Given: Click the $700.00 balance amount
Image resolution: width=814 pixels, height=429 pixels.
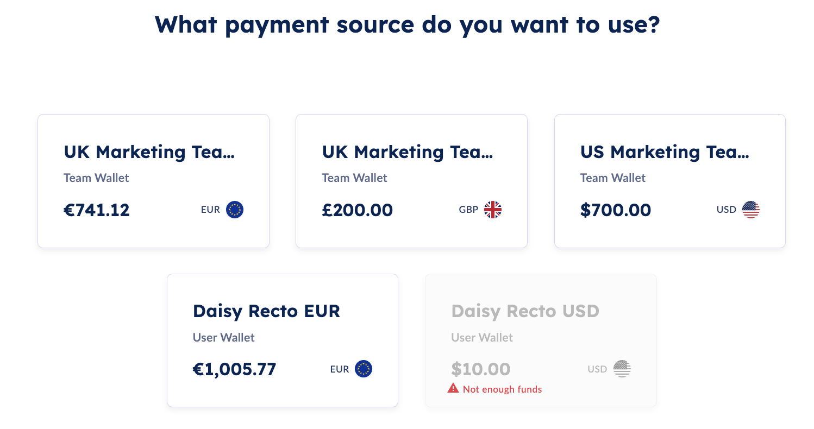Looking at the screenshot, I should coord(616,210).
